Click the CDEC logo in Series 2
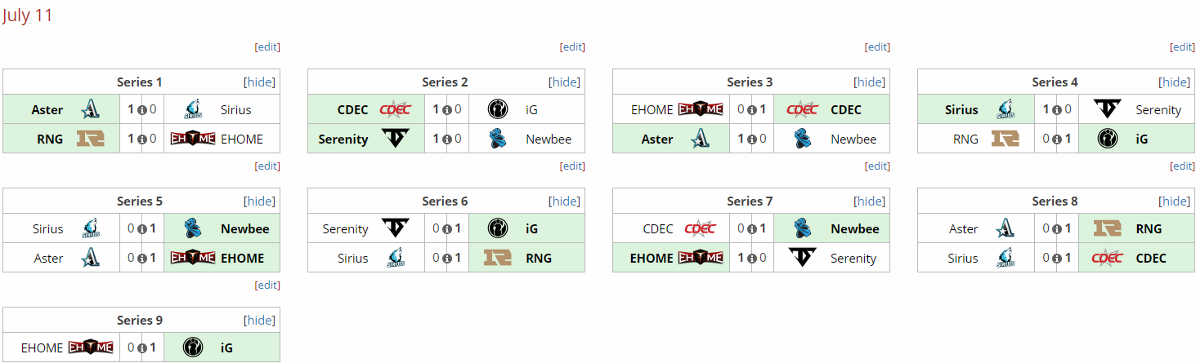 coord(396,109)
